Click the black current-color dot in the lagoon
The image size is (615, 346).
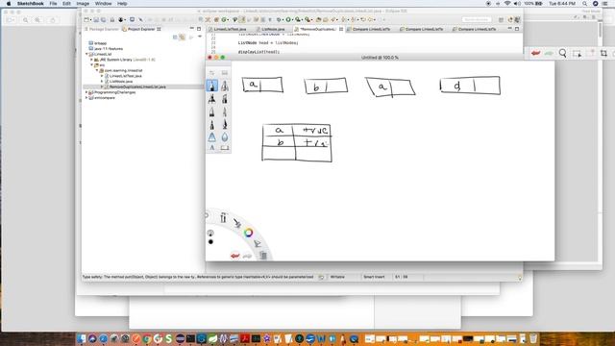[x=210, y=241]
